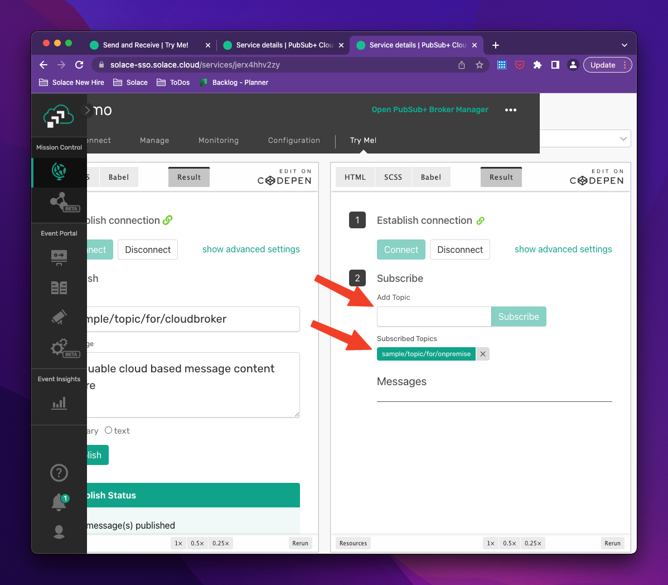Switch to the Manage tab
The image size is (668, 585).
pyautogui.click(x=154, y=140)
